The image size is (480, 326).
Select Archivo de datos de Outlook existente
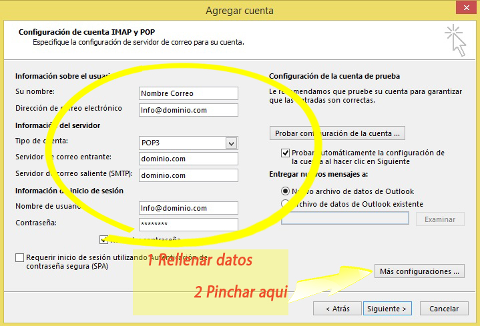(285, 204)
